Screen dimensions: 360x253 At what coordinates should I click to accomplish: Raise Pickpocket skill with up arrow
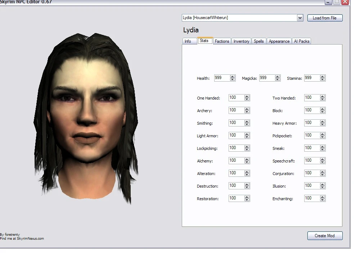(322, 134)
